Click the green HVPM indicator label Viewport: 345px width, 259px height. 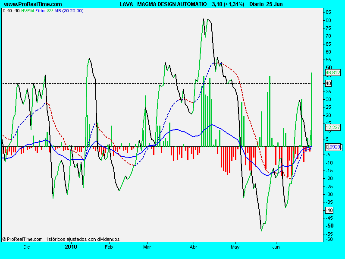(x=28, y=10)
